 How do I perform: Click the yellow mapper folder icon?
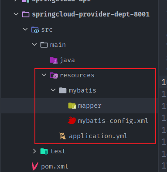pyautogui.click(x=72, y=106)
